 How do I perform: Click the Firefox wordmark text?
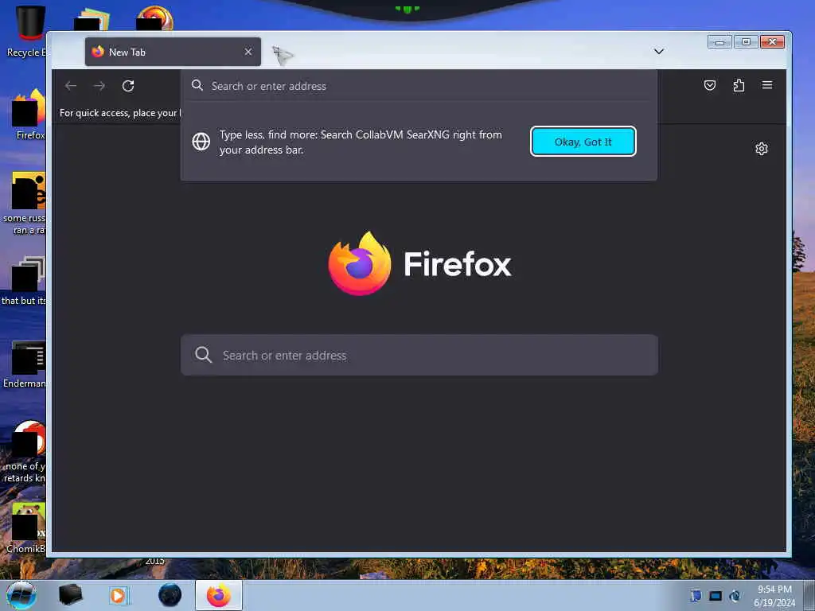[458, 264]
